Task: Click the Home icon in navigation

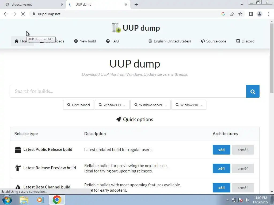Action: coord(17,41)
